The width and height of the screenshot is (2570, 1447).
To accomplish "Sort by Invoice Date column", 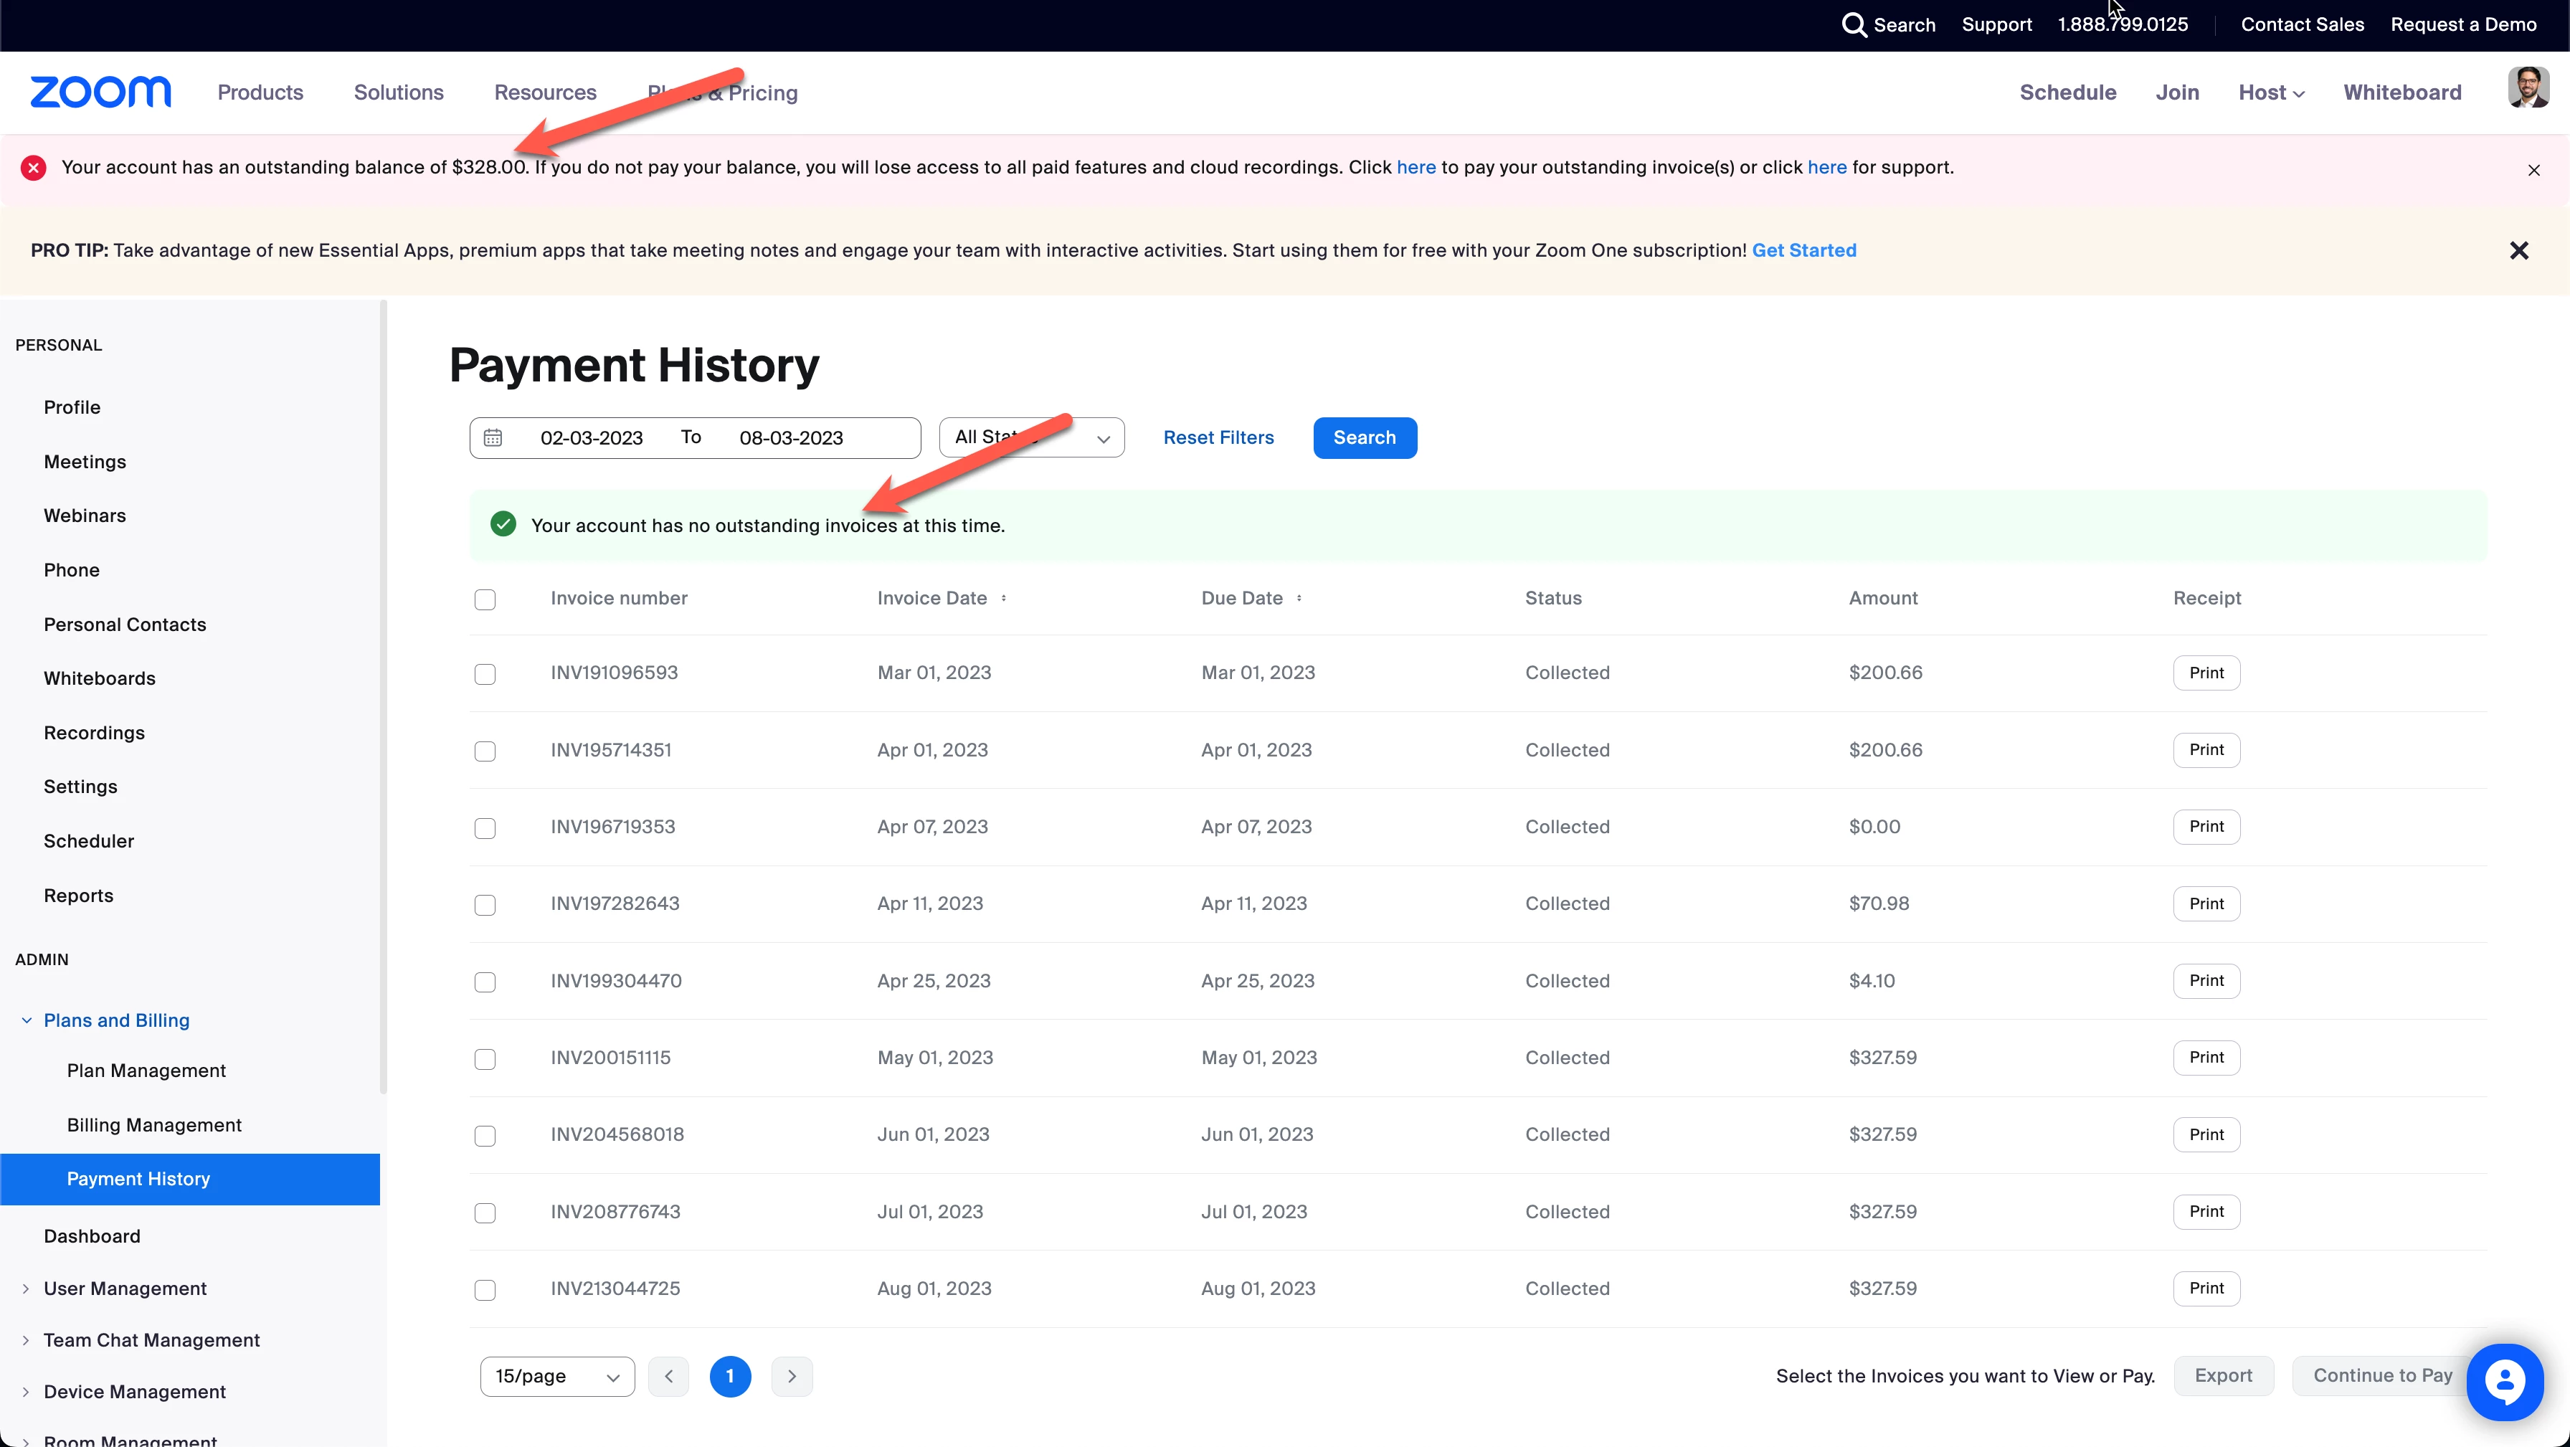I will pos(1004,599).
